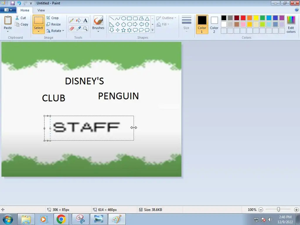Open Chrome from the taskbar
Screen dimensions: 300x225
(61, 219)
